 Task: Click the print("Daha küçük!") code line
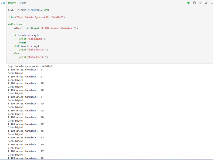[33, 57]
